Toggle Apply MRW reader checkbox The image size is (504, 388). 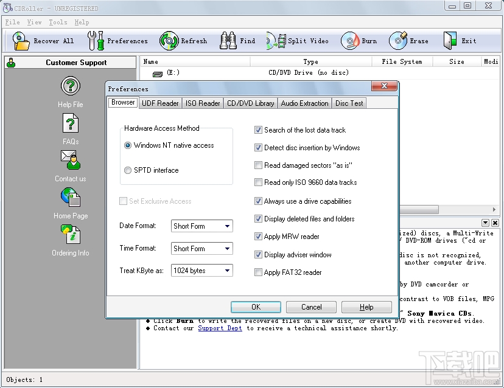(258, 237)
